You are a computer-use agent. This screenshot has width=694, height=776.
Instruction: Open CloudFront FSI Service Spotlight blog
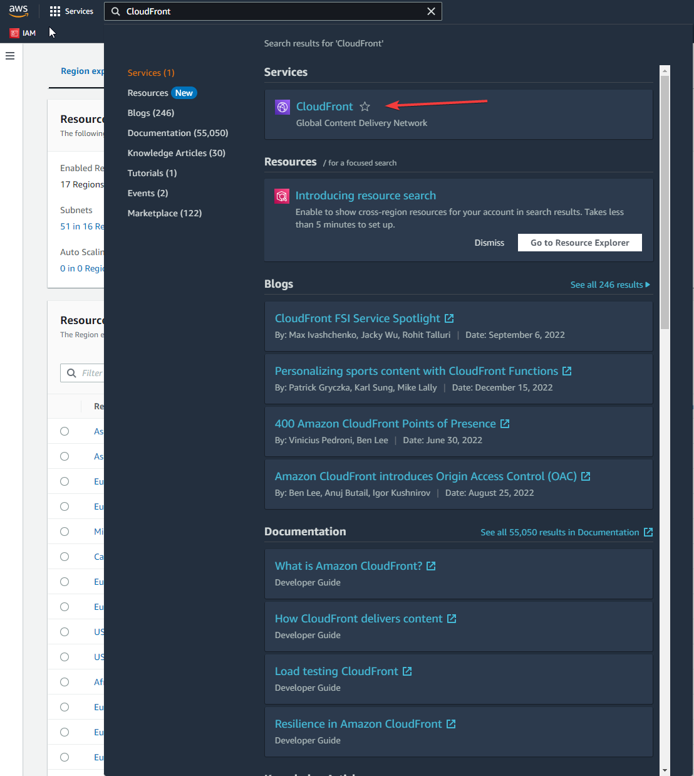[358, 318]
